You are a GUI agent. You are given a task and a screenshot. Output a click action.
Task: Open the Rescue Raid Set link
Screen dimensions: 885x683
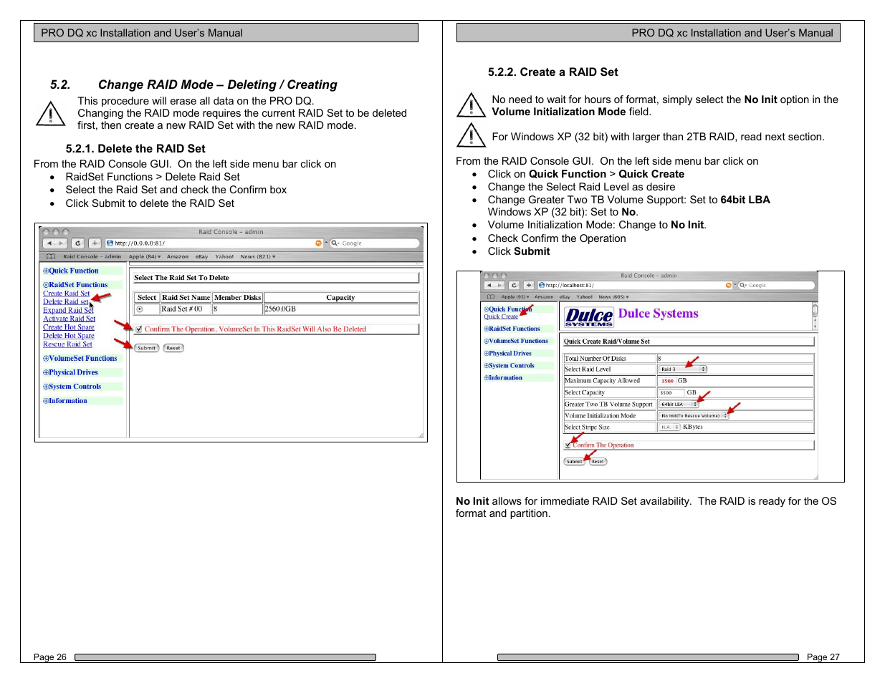(x=67, y=345)
